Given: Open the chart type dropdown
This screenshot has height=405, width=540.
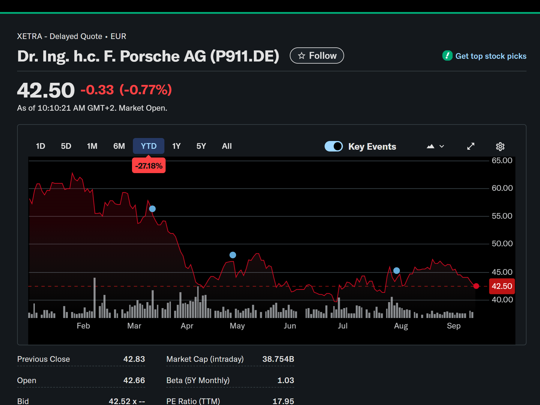Looking at the screenshot, I should [435, 146].
